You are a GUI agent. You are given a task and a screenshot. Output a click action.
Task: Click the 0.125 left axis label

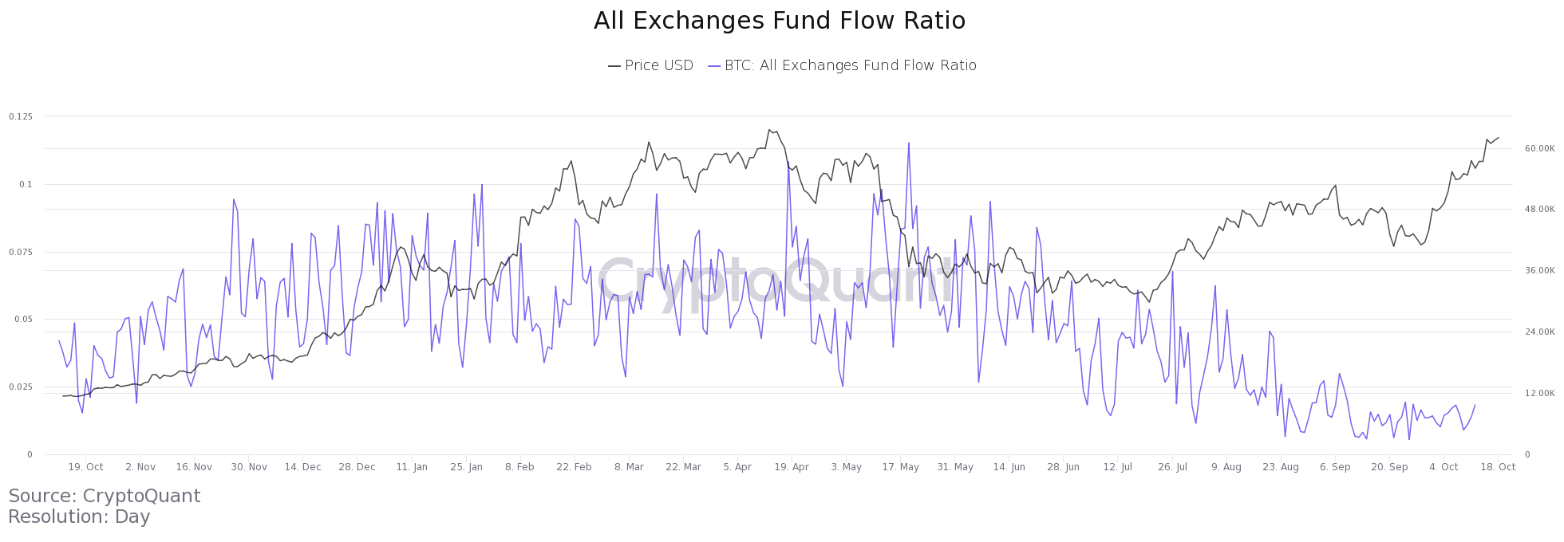pyautogui.click(x=21, y=117)
